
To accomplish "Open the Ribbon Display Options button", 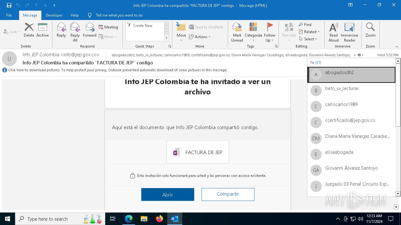I will pyautogui.click(x=351, y=5).
